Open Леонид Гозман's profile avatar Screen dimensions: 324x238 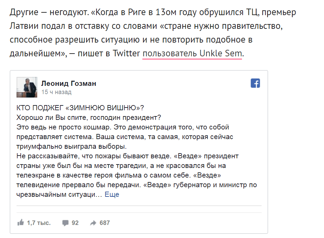coord(27,87)
